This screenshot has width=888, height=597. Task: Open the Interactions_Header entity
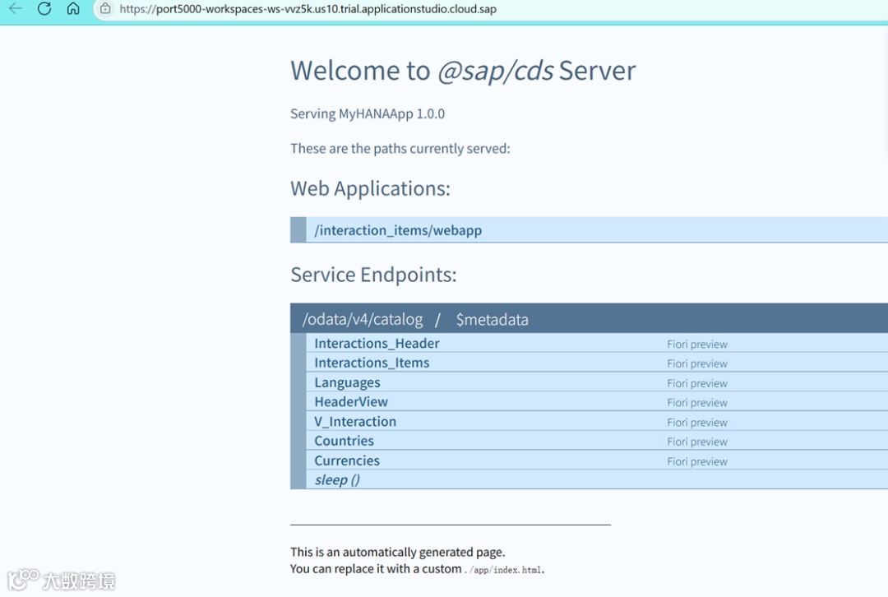pyautogui.click(x=377, y=343)
